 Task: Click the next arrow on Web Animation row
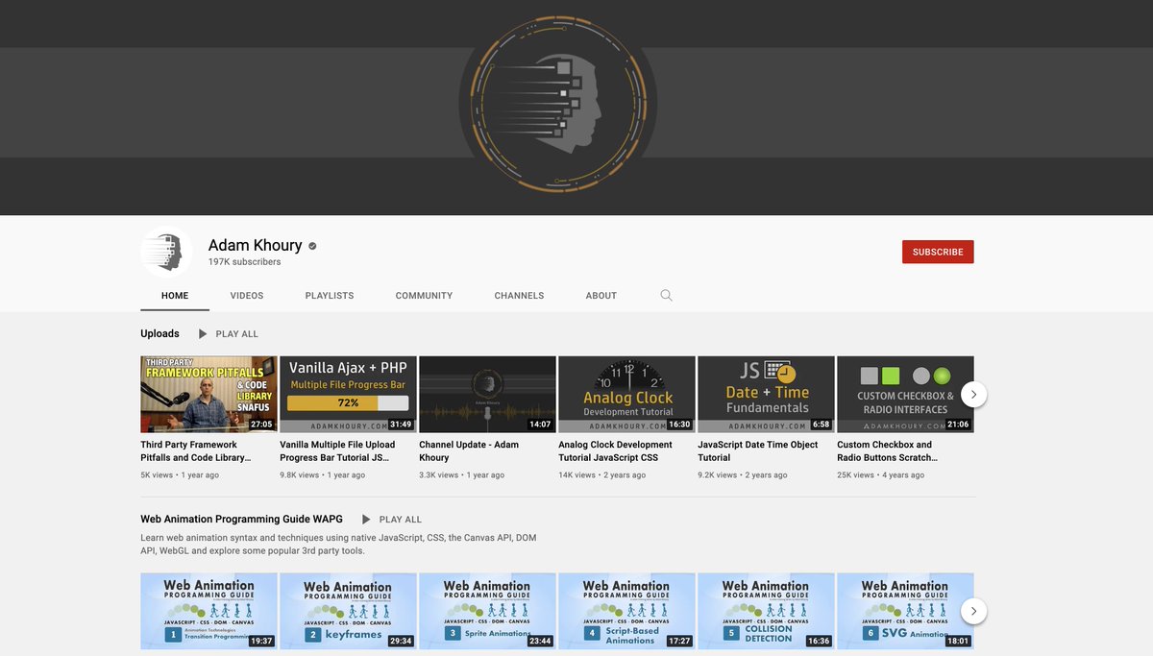(973, 611)
